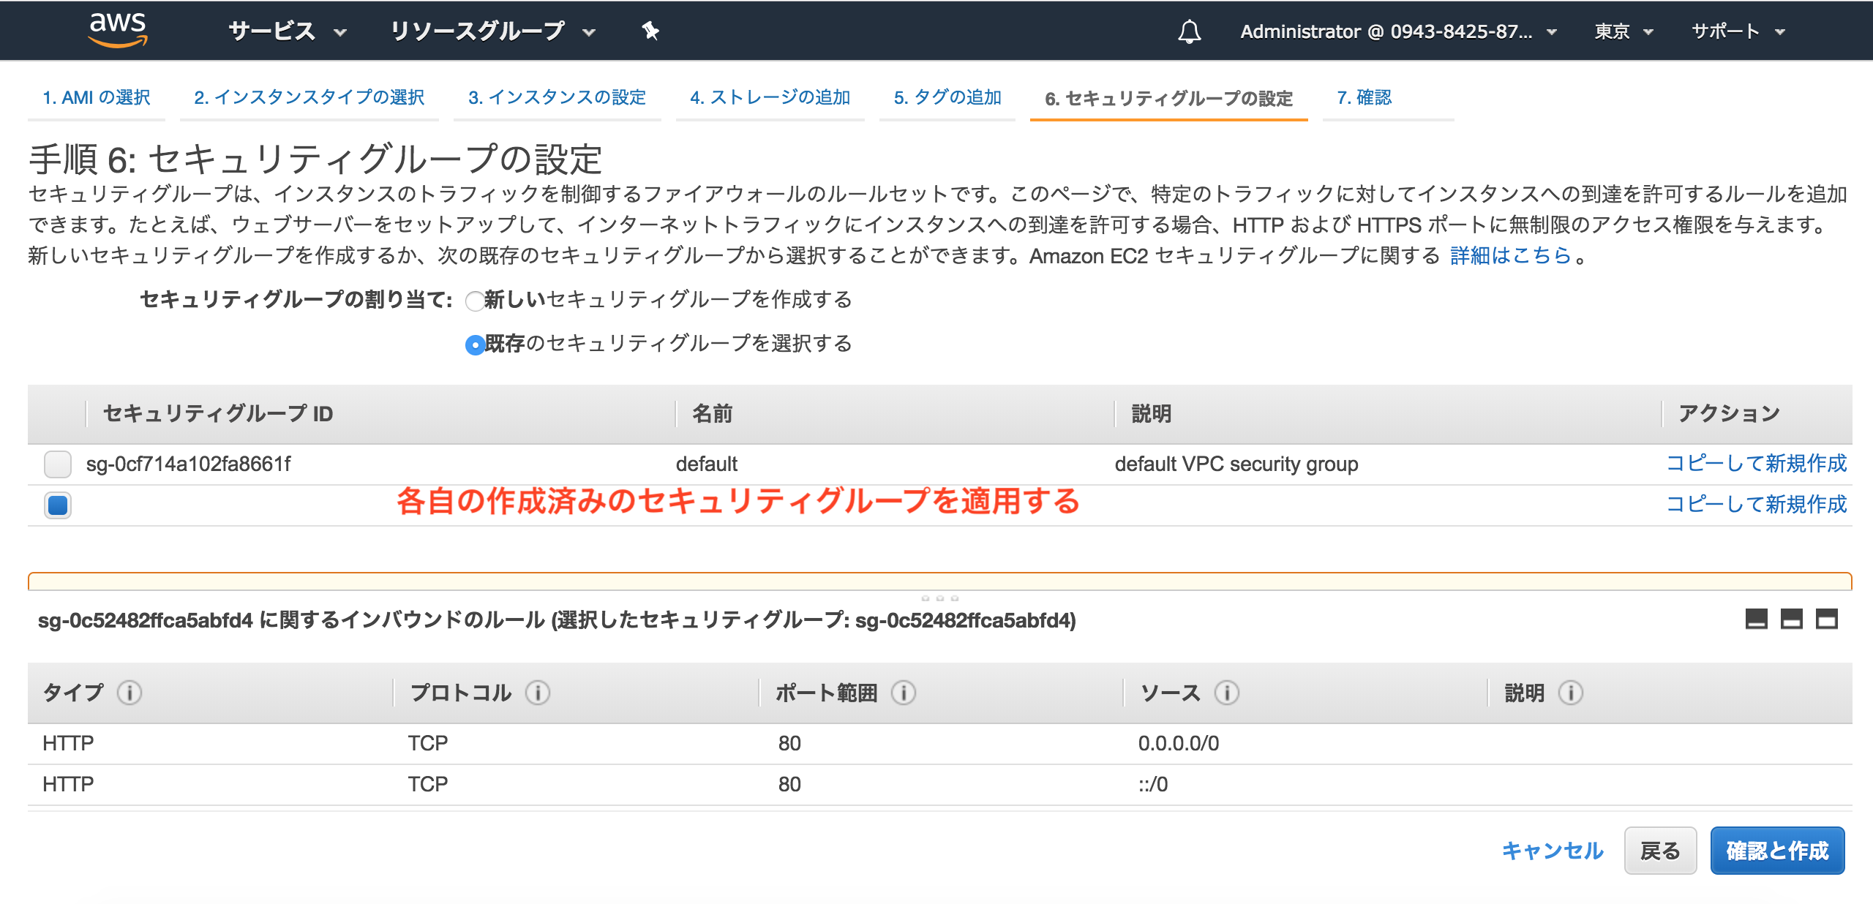
Task: Click the pin shortcut icon in navbar
Action: click(x=650, y=31)
